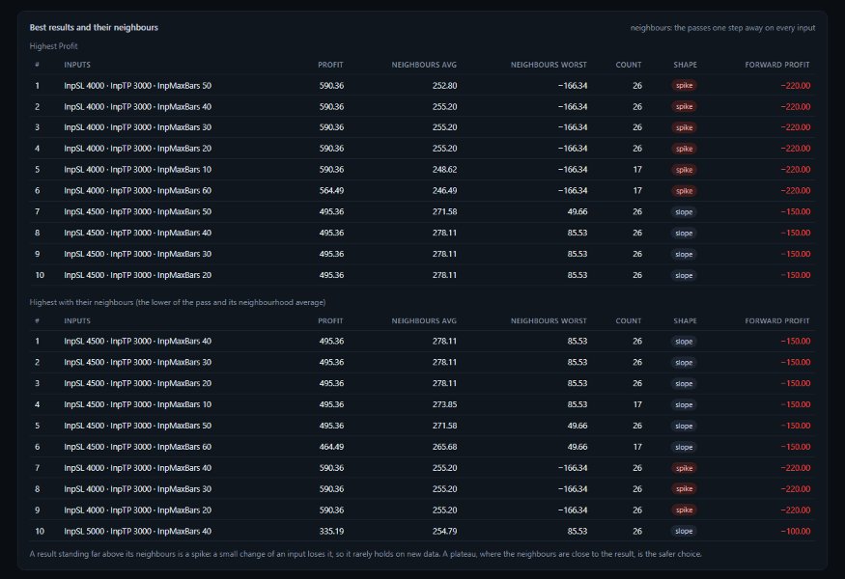Click the 'Best results and their neighbours' heading

[x=94, y=27]
